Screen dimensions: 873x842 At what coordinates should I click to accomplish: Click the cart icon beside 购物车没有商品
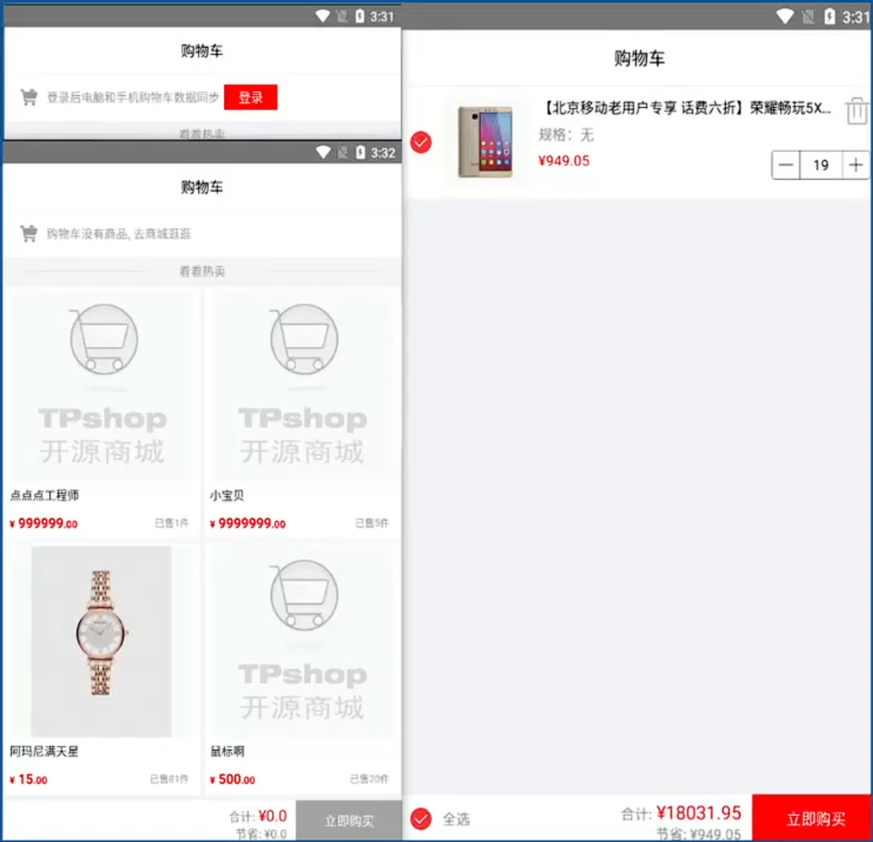coord(29,233)
